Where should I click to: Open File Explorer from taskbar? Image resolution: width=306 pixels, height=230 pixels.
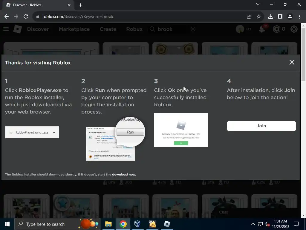click(x=108, y=224)
